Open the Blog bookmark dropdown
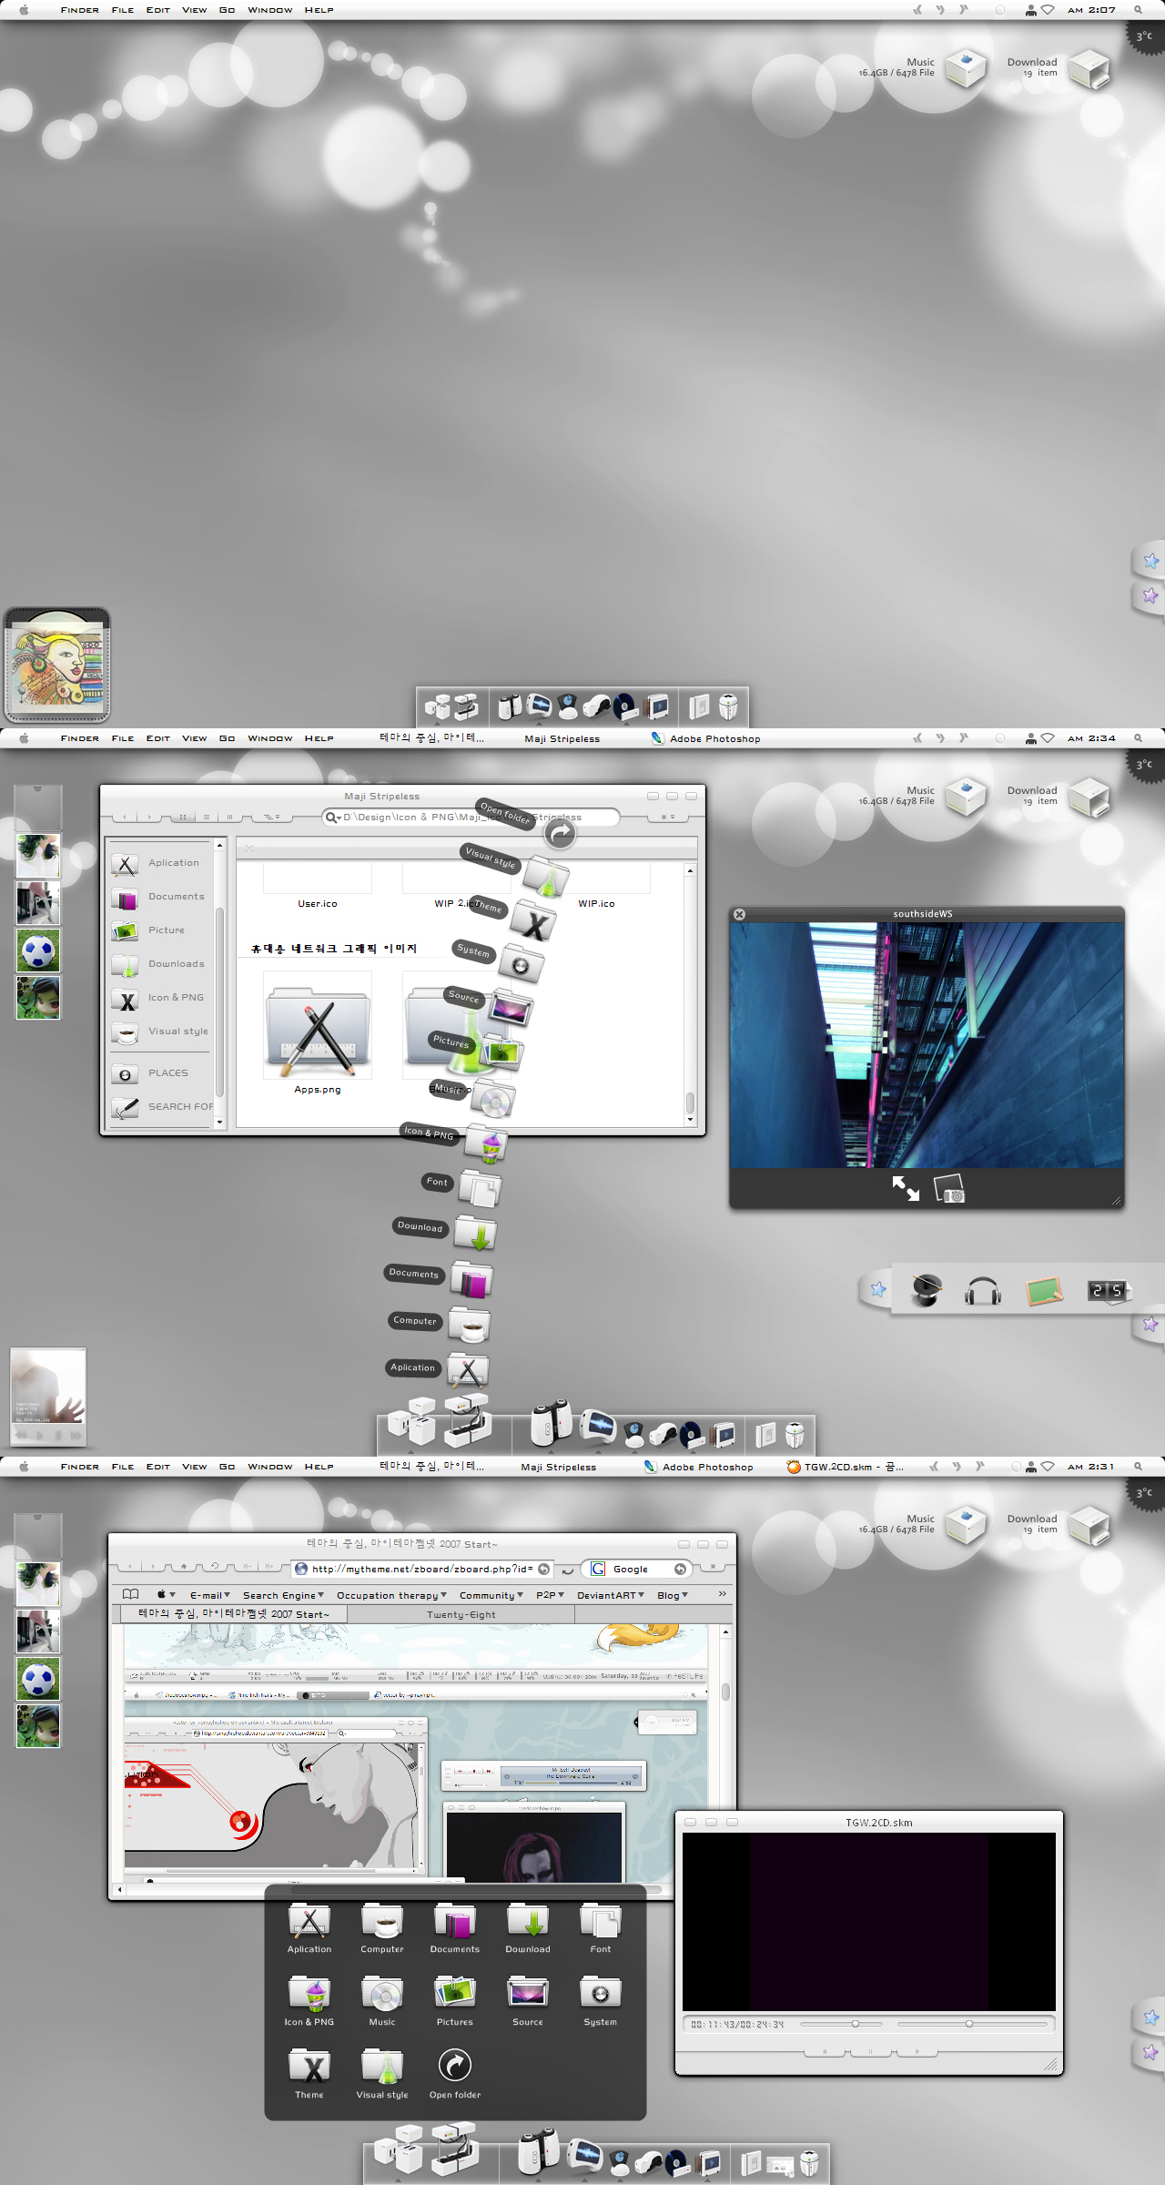This screenshot has width=1165, height=2185. pos(673,1595)
